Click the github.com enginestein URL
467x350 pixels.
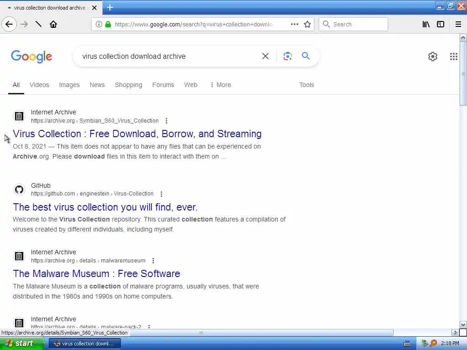click(x=92, y=194)
